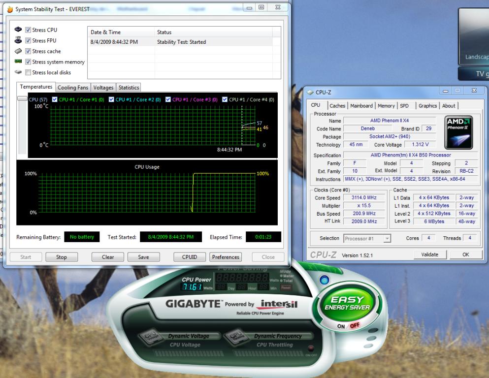Uncheck the Stress FPU checkbox
Viewport: 489px width, 378px height.
click(x=28, y=41)
